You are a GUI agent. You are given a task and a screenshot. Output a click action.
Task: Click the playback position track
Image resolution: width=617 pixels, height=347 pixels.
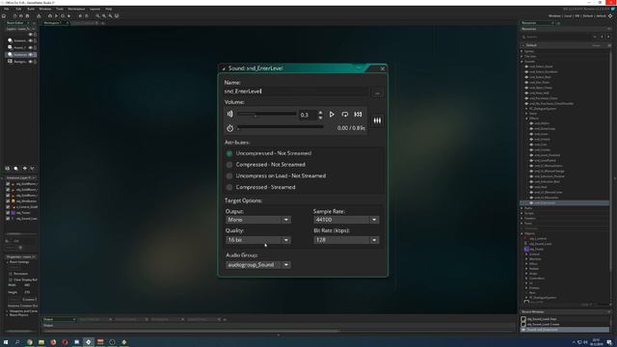pos(281,127)
